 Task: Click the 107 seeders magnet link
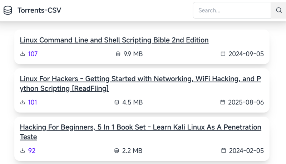tap(33, 54)
